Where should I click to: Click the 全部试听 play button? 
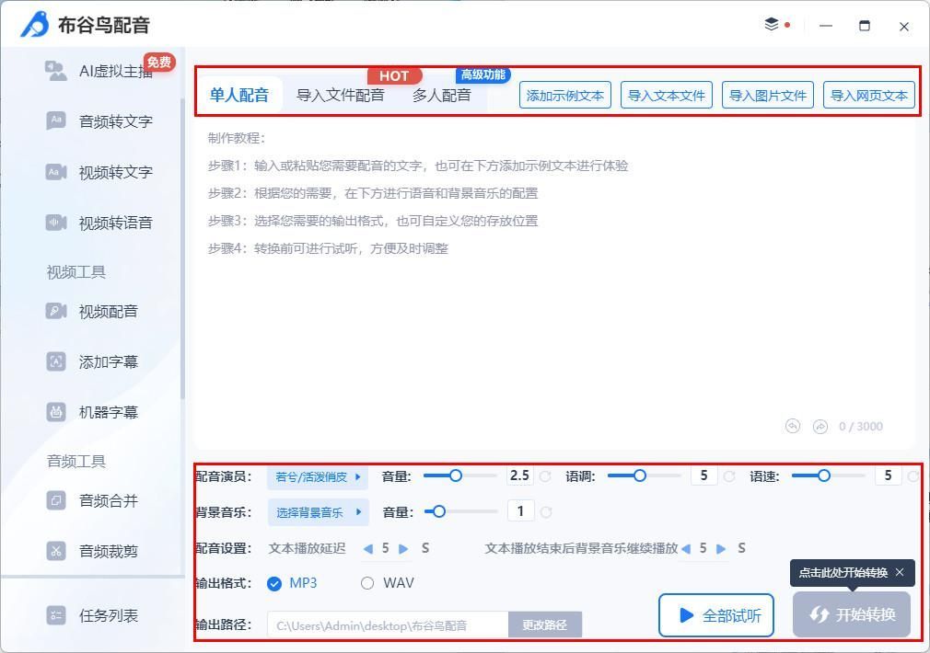[716, 615]
